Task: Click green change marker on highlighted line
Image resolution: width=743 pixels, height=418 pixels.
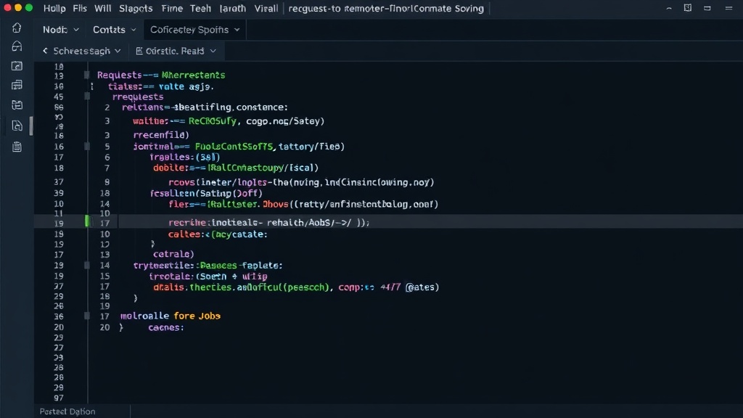Action: click(87, 221)
